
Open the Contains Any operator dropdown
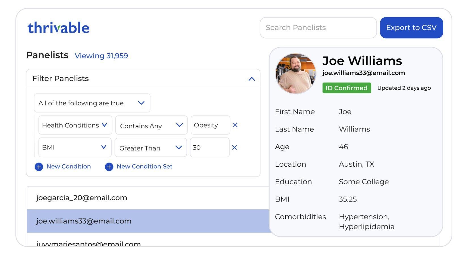click(x=151, y=125)
